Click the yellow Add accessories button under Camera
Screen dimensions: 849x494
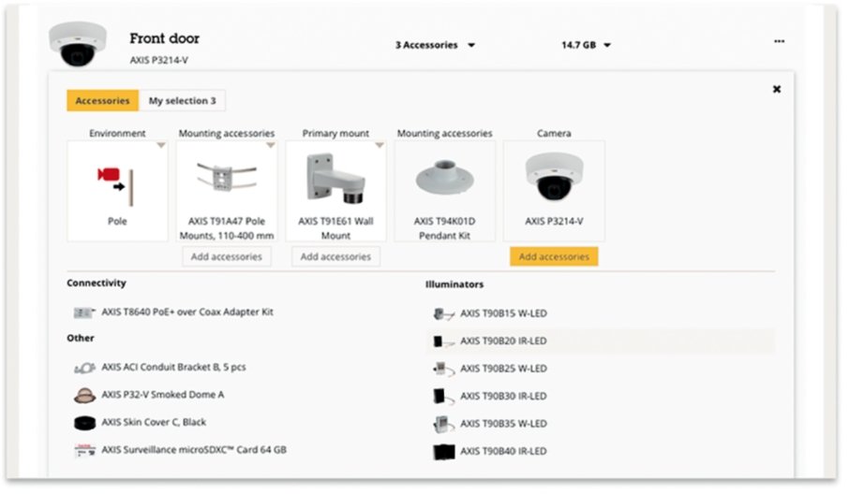coord(554,256)
